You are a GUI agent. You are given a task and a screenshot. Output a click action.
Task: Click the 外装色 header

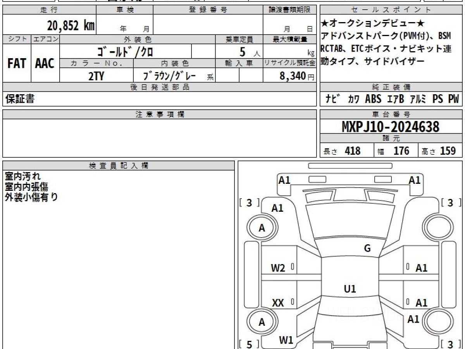tap(138, 39)
